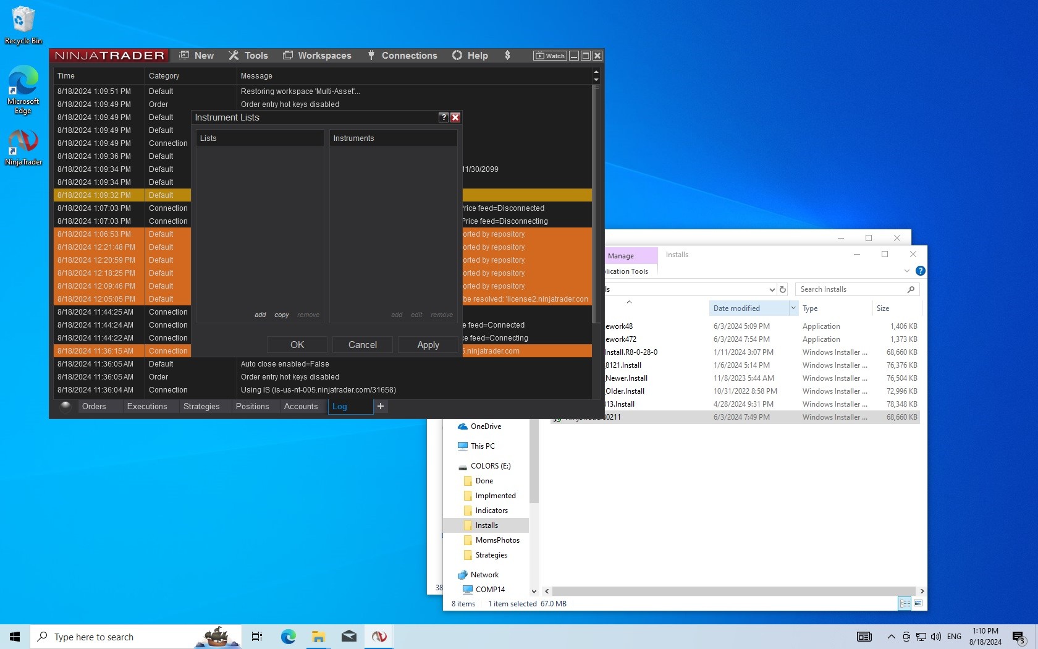This screenshot has height=649, width=1038.
Task: Click the connection status orb beside Orders tab
Action: tap(65, 406)
